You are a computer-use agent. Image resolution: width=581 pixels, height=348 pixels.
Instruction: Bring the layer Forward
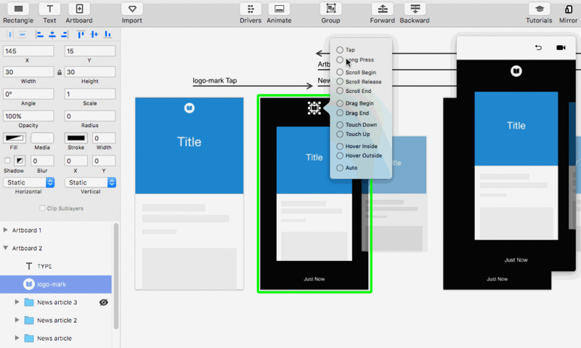click(382, 13)
